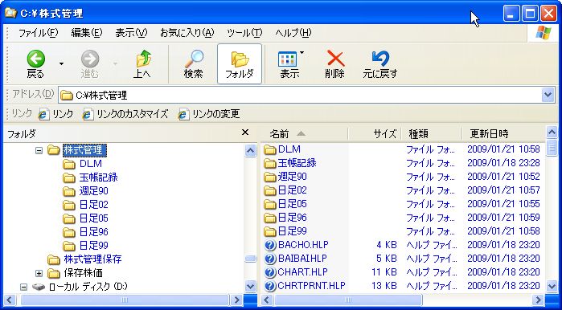Viewport: 562px width, 310px height.
Task: Collapse the ローカル ディスク (D:) node
Action: click(x=23, y=287)
